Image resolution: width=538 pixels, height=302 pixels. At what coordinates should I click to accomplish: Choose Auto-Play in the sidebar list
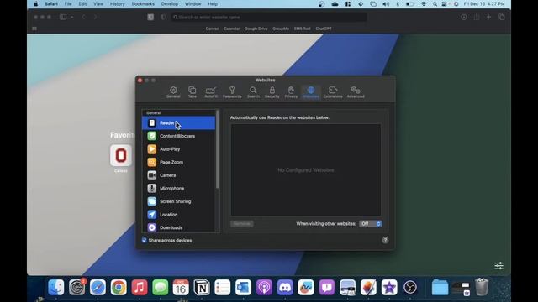tap(178, 149)
